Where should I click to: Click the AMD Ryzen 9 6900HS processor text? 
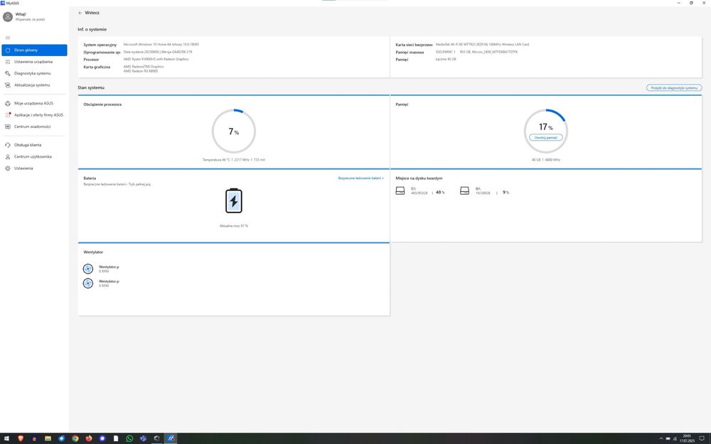click(156, 60)
